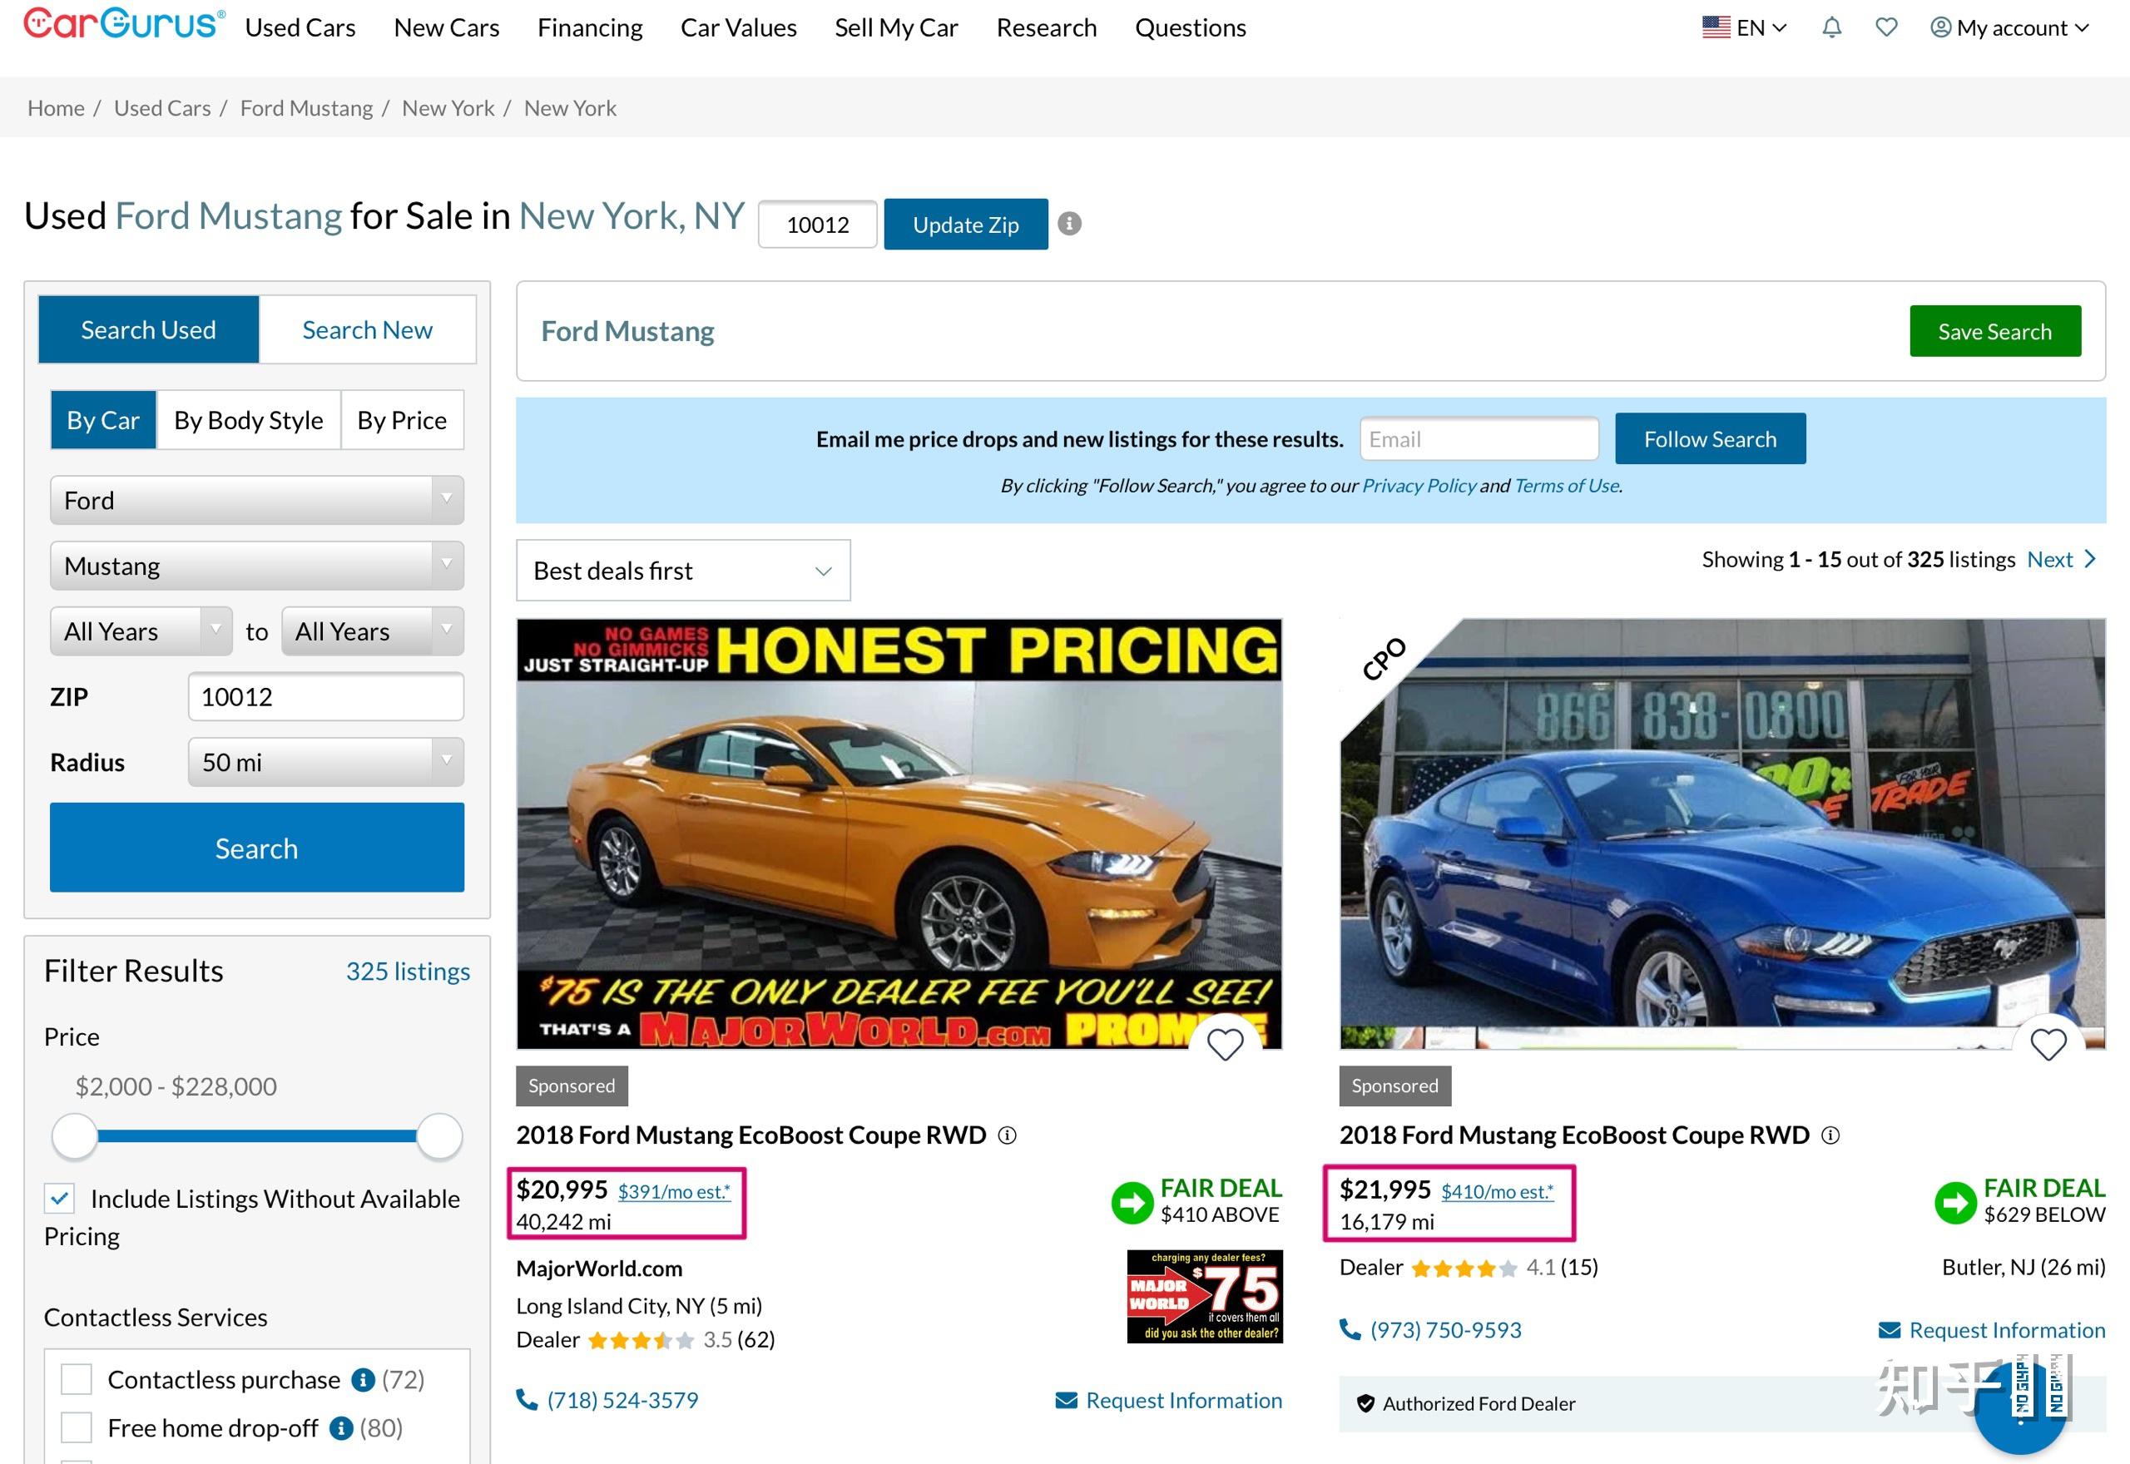This screenshot has height=1464, width=2130.
Task: Click the Follow Search button
Action: click(1710, 438)
